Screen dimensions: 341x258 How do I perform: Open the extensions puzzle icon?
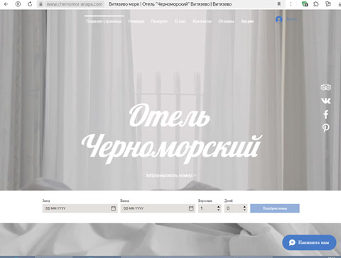(x=316, y=4)
